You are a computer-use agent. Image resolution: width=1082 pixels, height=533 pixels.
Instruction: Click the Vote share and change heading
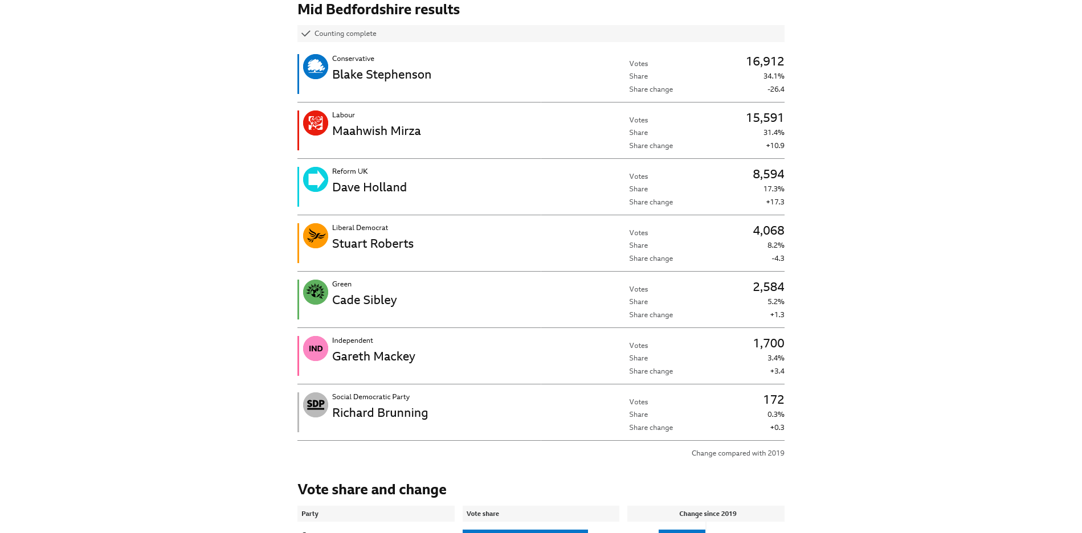pyautogui.click(x=372, y=490)
